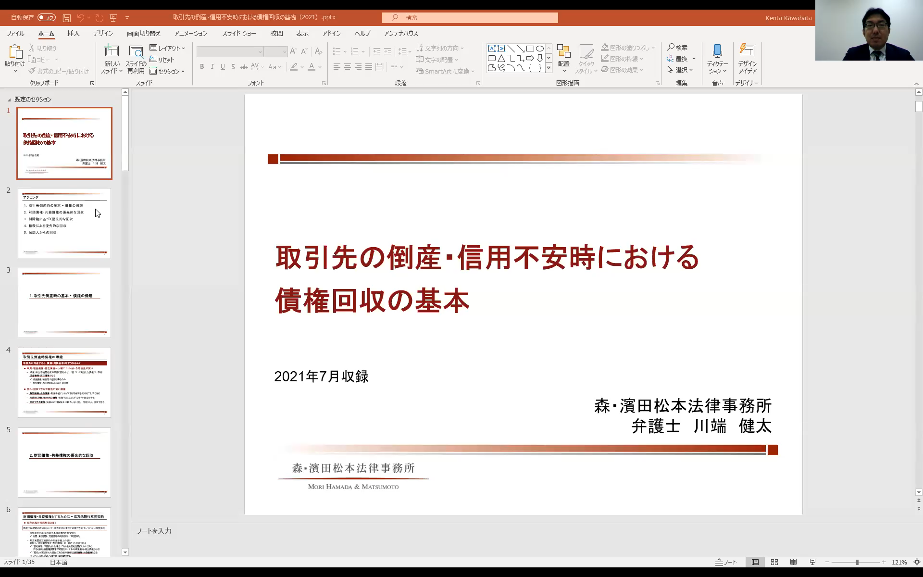Collapse the default section in slide panel
Screen dimensions: 923x577
tap(9, 100)
